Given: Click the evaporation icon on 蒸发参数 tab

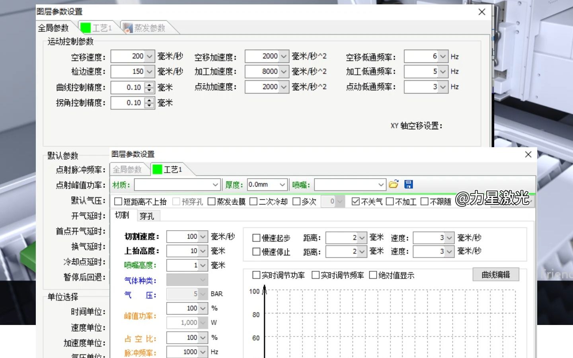Looking at the screenshot, I should 127,28.
